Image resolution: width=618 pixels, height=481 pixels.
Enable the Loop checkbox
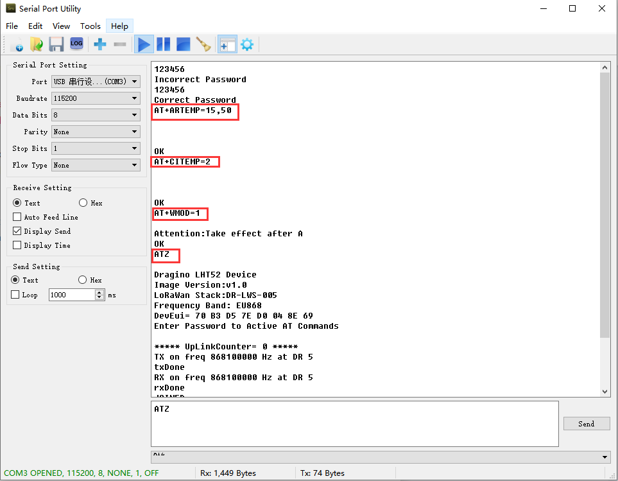point(15,295)
